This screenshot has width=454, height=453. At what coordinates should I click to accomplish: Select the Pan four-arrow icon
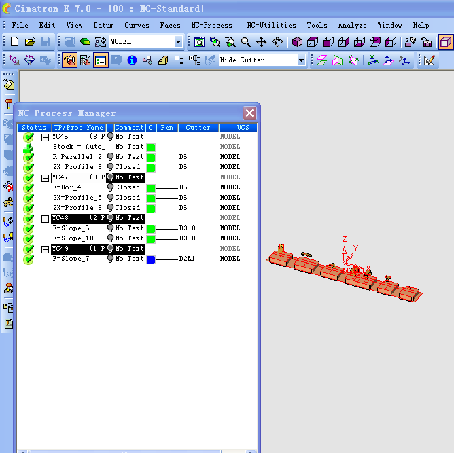[262, 42]
